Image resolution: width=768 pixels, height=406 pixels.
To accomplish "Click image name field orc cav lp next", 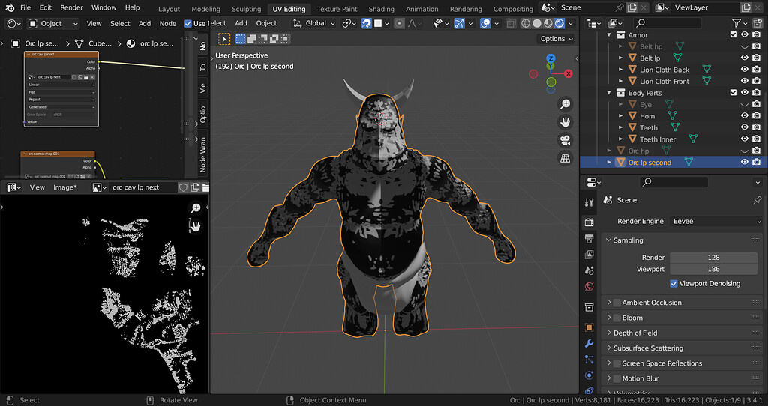I will (x=142, y=187).
